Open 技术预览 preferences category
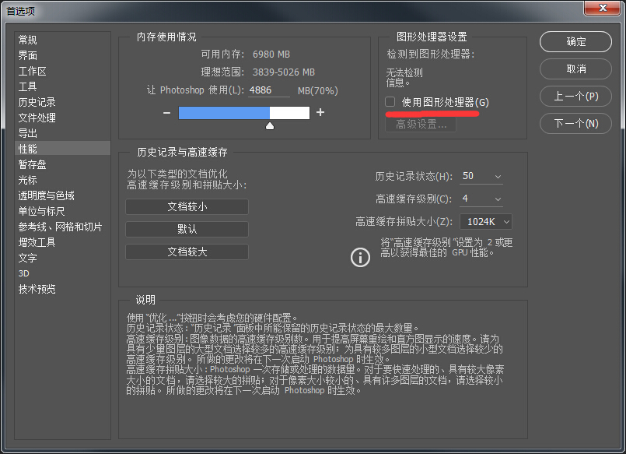Screen dimensions: 626x454 coord(62,289)
